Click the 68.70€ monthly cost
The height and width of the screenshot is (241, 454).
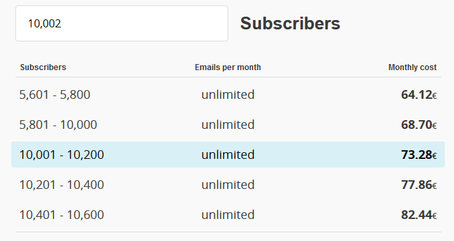[419, 125]
